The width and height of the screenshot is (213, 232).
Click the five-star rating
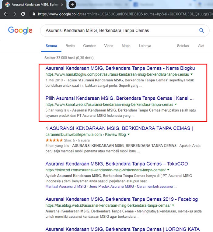(x=54, y=140)
